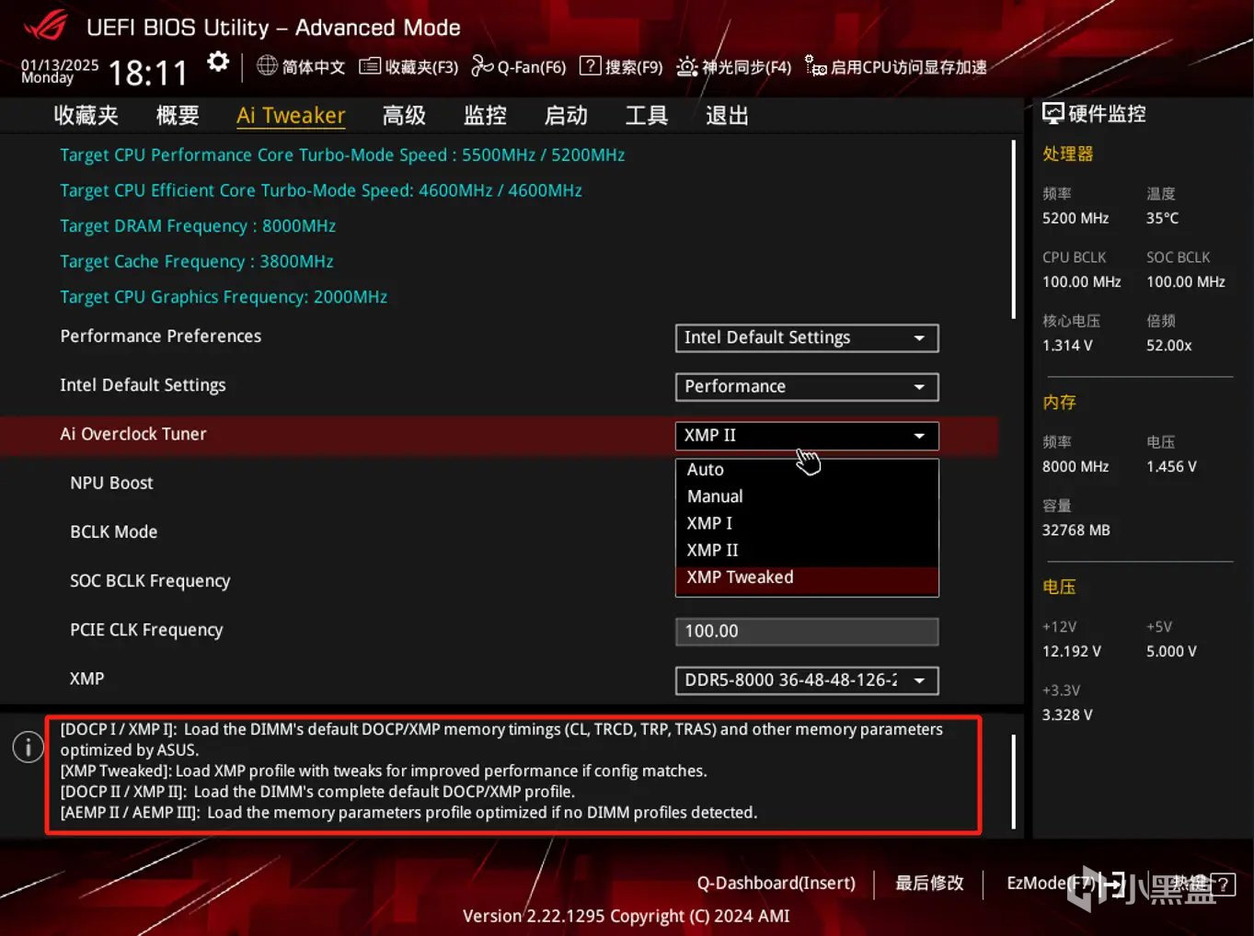Switch to 高级 tab
The width and height of the screenshot is (1254, 936).
(404, 116)
